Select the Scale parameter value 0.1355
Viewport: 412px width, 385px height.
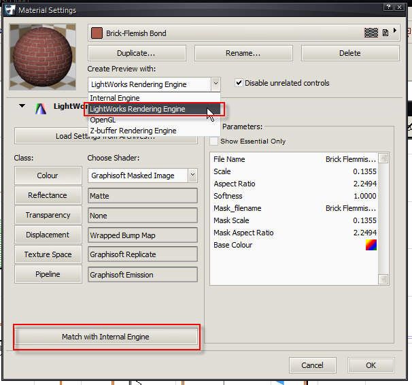(364, 171)
